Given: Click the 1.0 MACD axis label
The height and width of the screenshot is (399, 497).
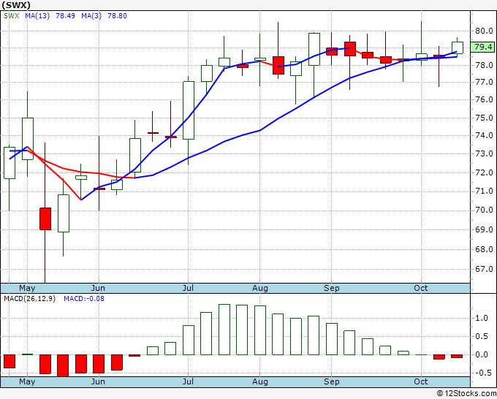Looking at the screenshot, I should pyautogui.click(x=482, y=319).
